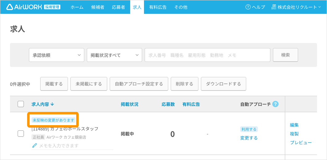Open the 承認依頼 dropdown
Viewport: 327px width, 160px height.
pyautogui.click(x=56, y=55)
